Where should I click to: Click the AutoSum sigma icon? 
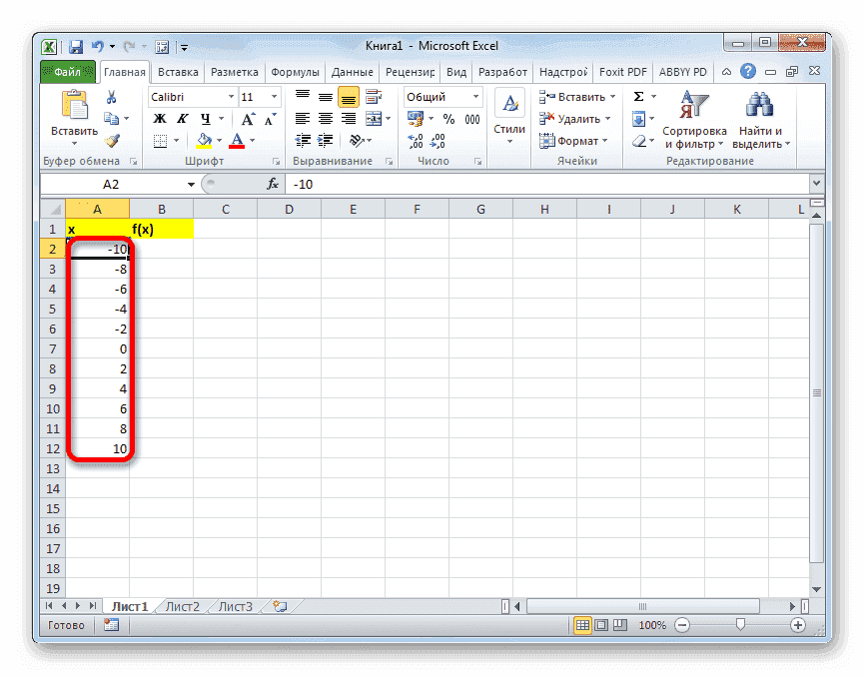click(x=639, y=97)
